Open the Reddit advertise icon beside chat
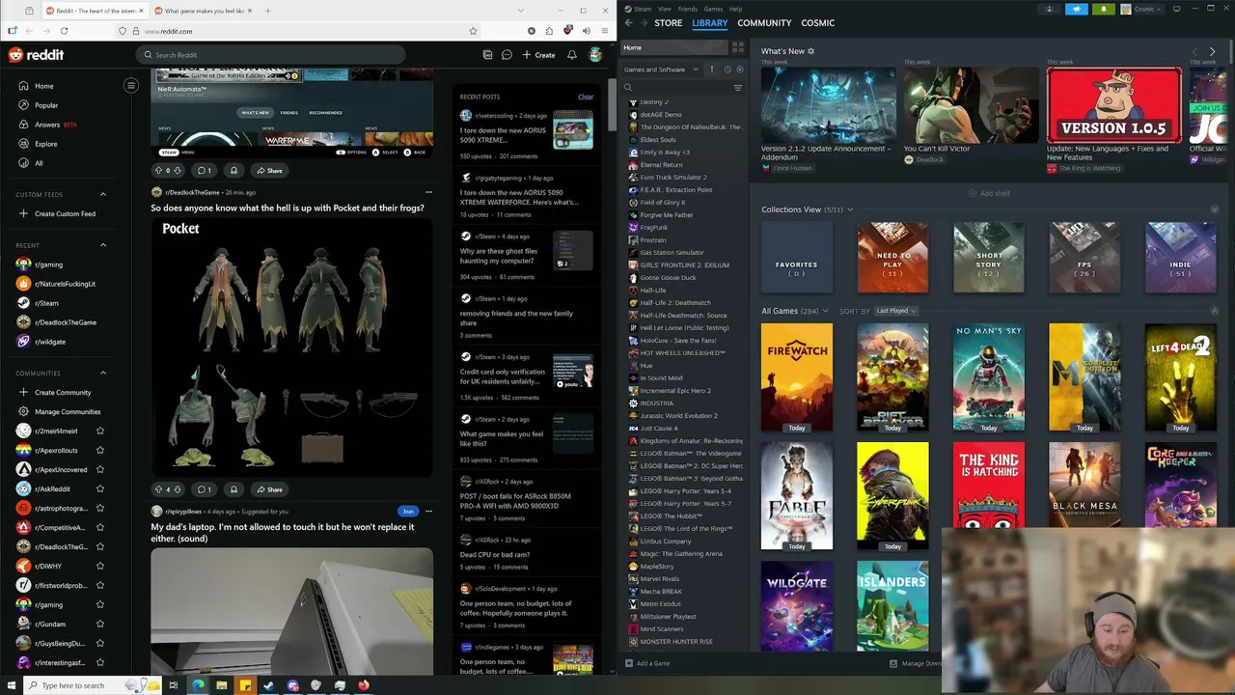The width and height of the screenshot is (1235, 695). 487,55
